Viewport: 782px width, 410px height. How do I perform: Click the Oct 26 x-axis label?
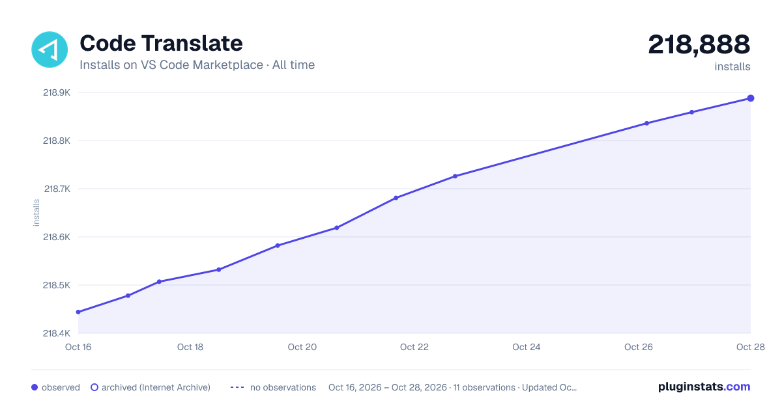tap(639, 347)
